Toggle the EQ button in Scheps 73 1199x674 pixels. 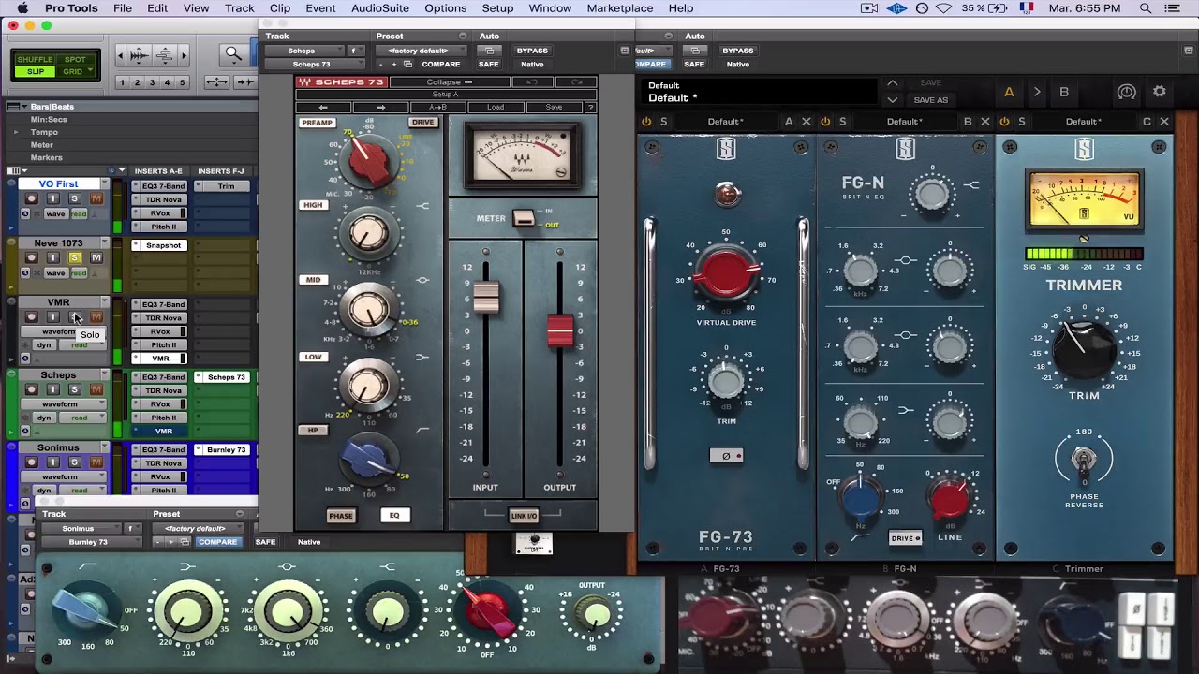pyautogui.click(x=394, y=516)
